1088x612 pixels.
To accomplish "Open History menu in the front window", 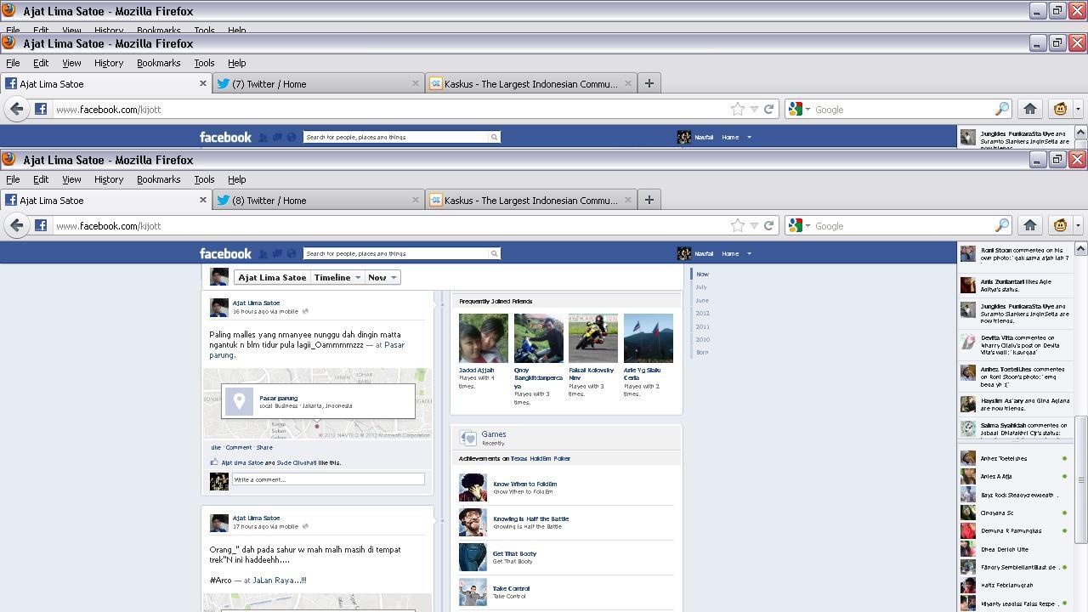I will point(109,179).
